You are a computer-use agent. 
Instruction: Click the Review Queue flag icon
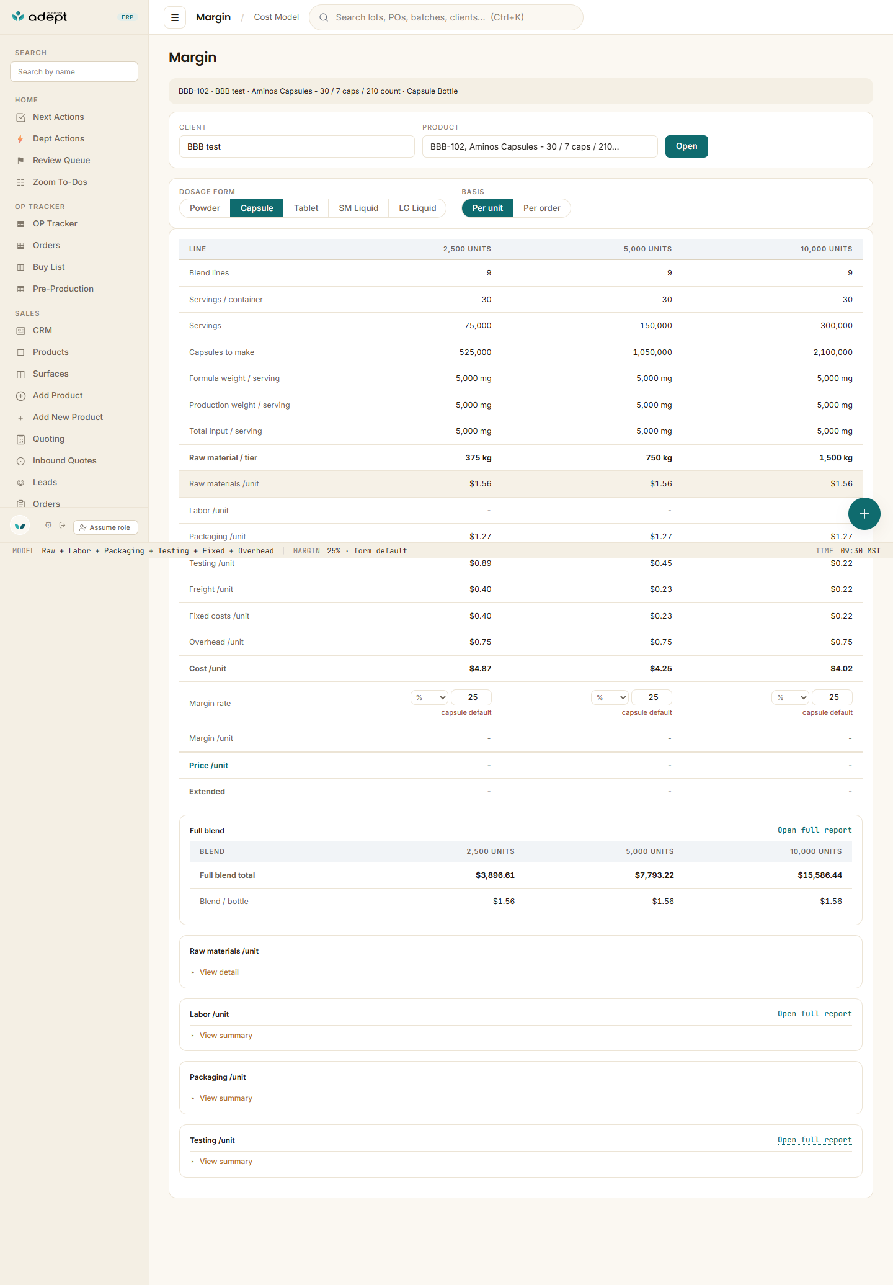20,161
